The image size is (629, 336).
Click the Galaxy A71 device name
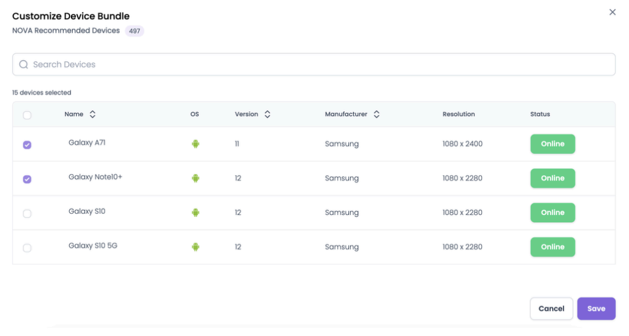coord(87,143)
